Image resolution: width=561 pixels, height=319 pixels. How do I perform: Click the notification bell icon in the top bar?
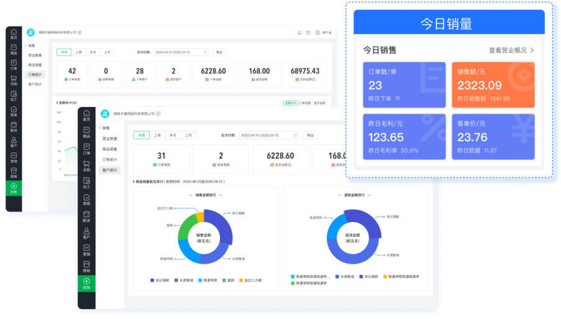(299, 32)
